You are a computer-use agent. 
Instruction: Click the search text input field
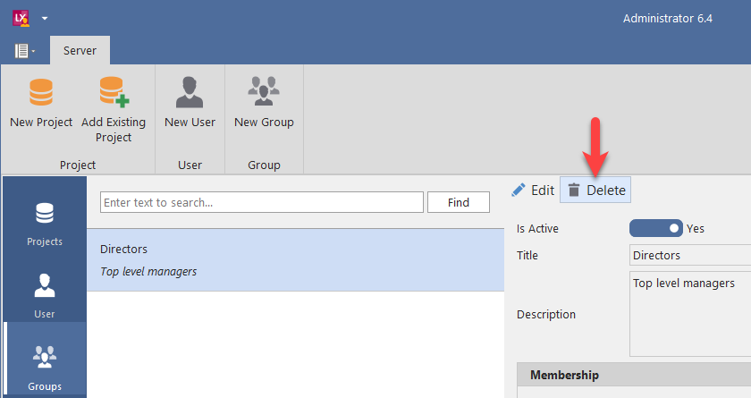[261, 203]
